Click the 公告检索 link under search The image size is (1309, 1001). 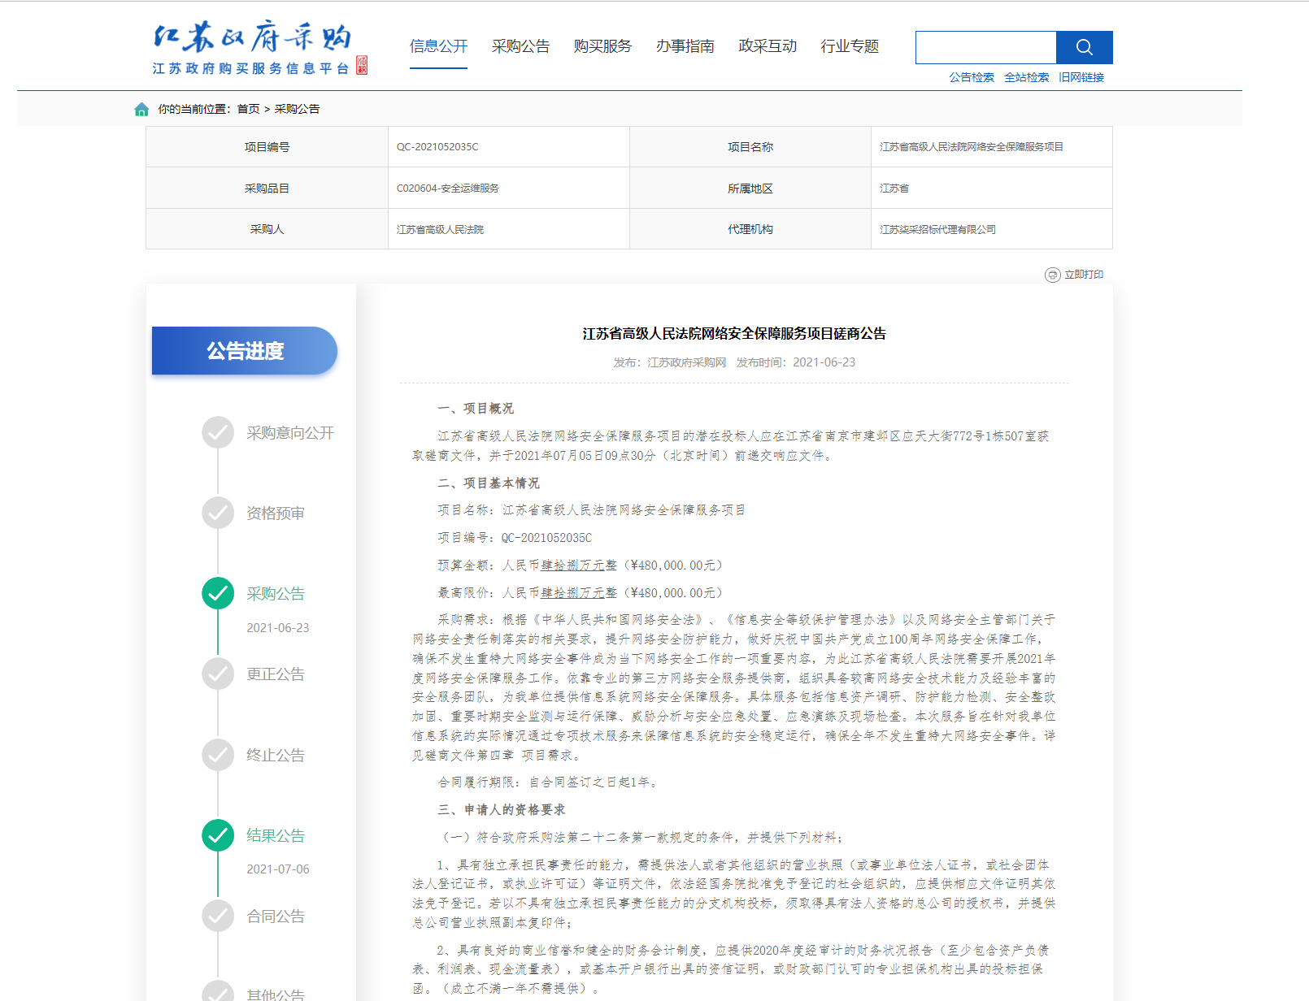(971, 77)
